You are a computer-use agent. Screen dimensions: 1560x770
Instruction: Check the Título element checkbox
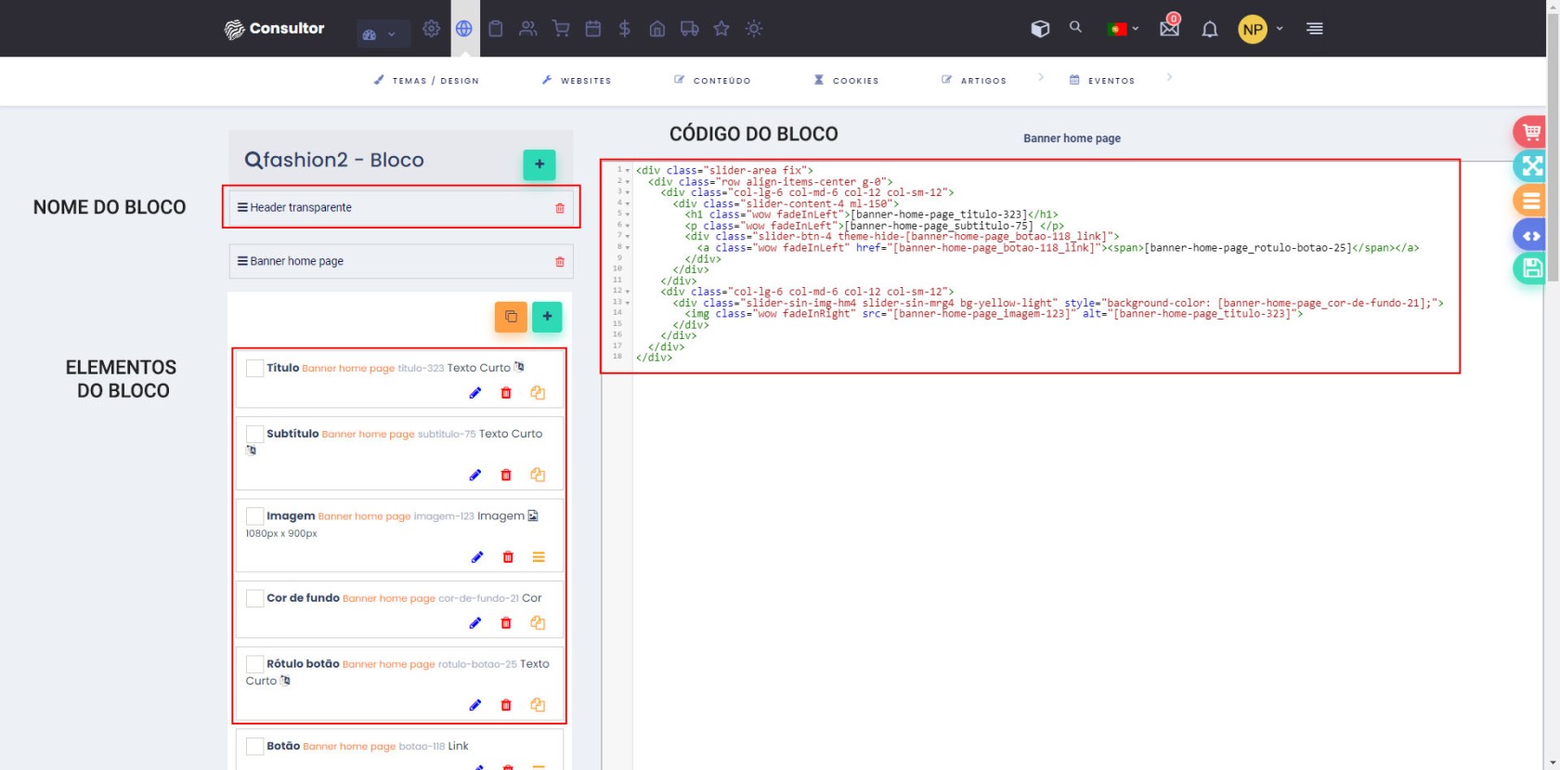click(x=254, y=369)
